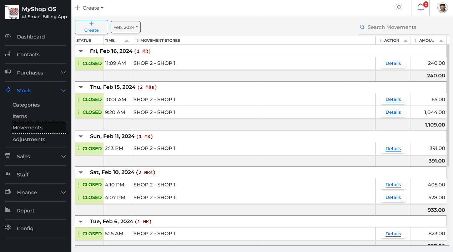
Task: Click the Search Movements input field
Action: [403, 27]
